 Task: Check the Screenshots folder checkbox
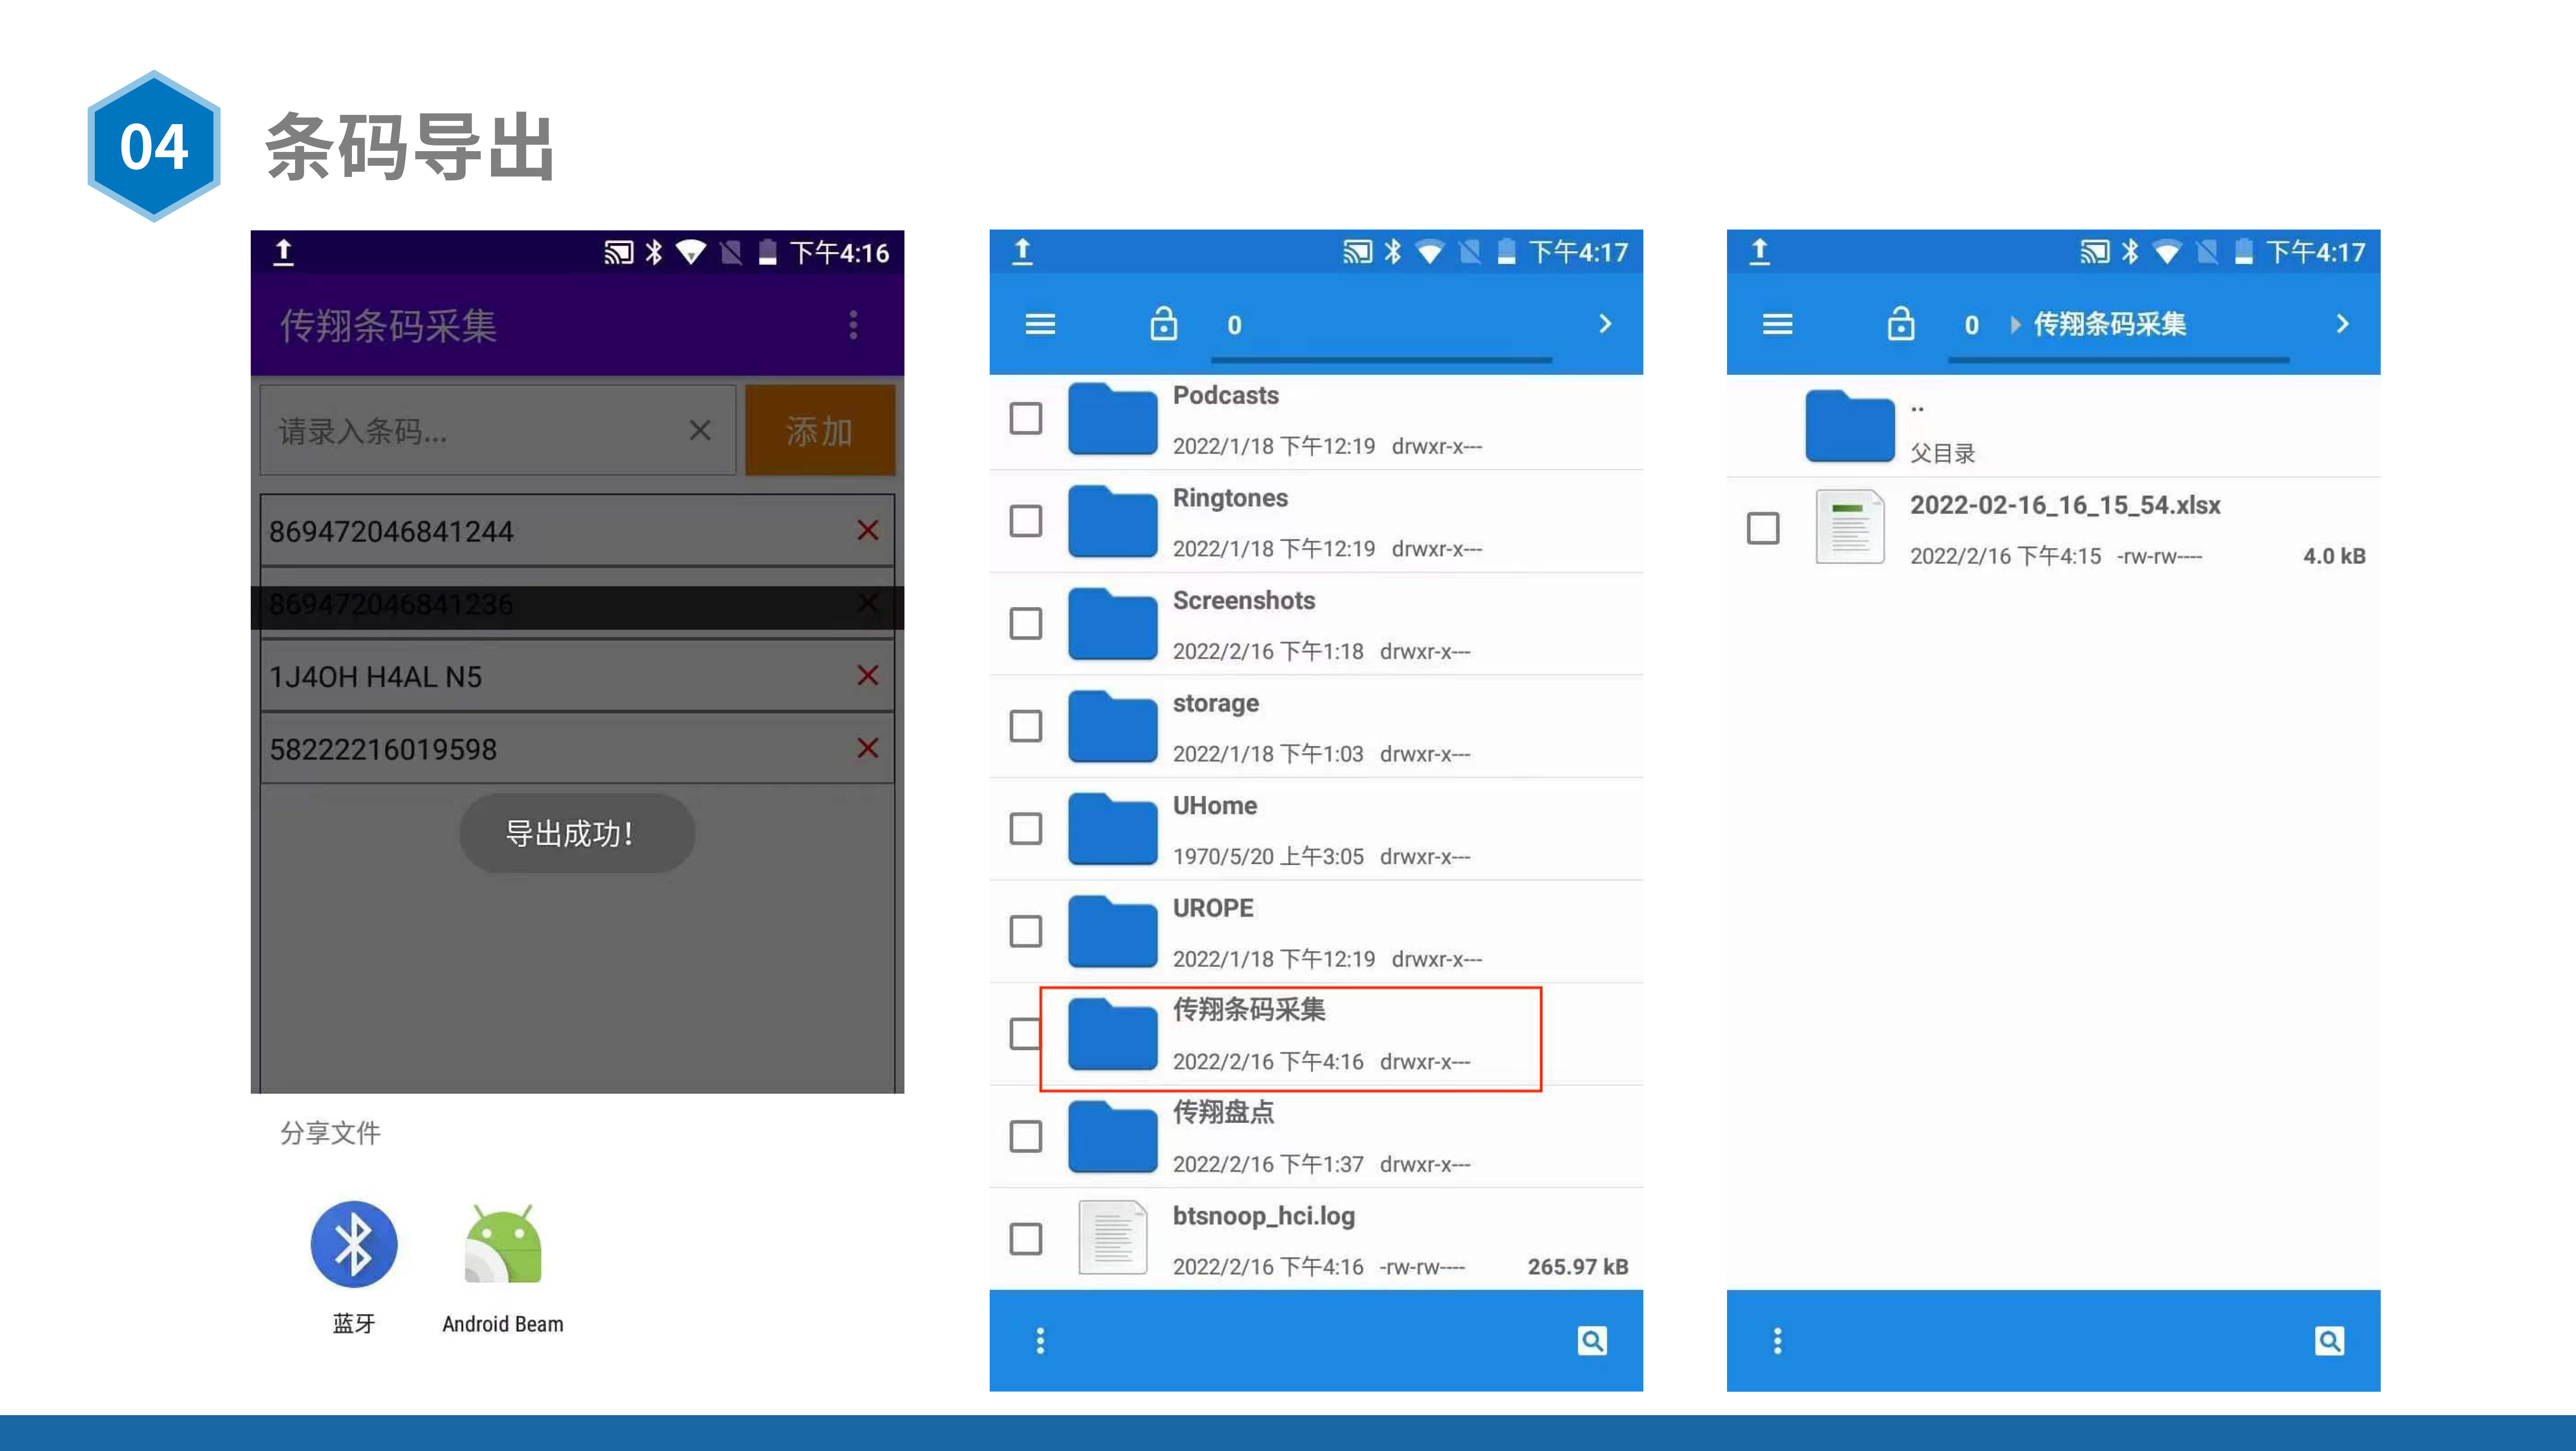click(1026, 623)
